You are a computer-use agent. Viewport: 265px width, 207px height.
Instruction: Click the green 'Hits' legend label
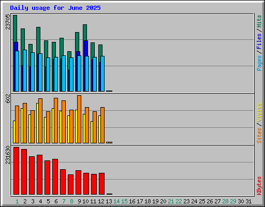259,21
